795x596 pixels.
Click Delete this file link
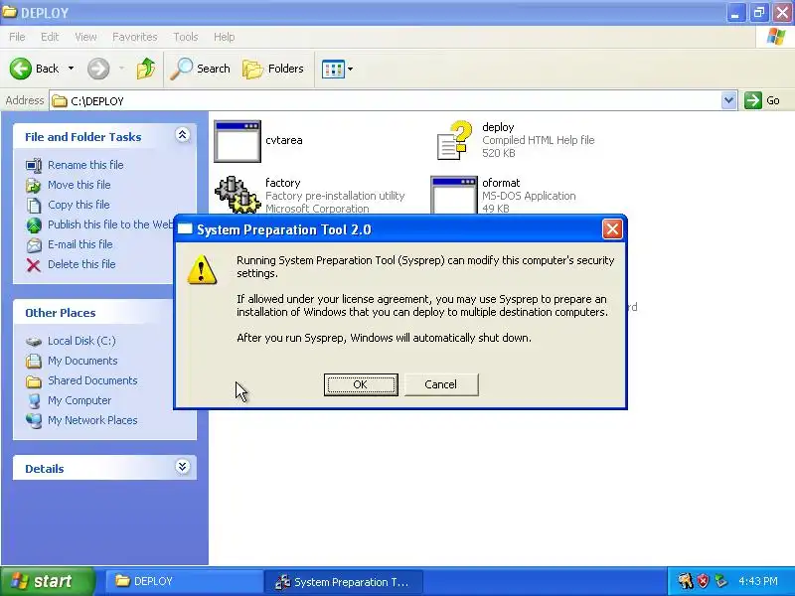pyautogui.click(x=81, y=264)
